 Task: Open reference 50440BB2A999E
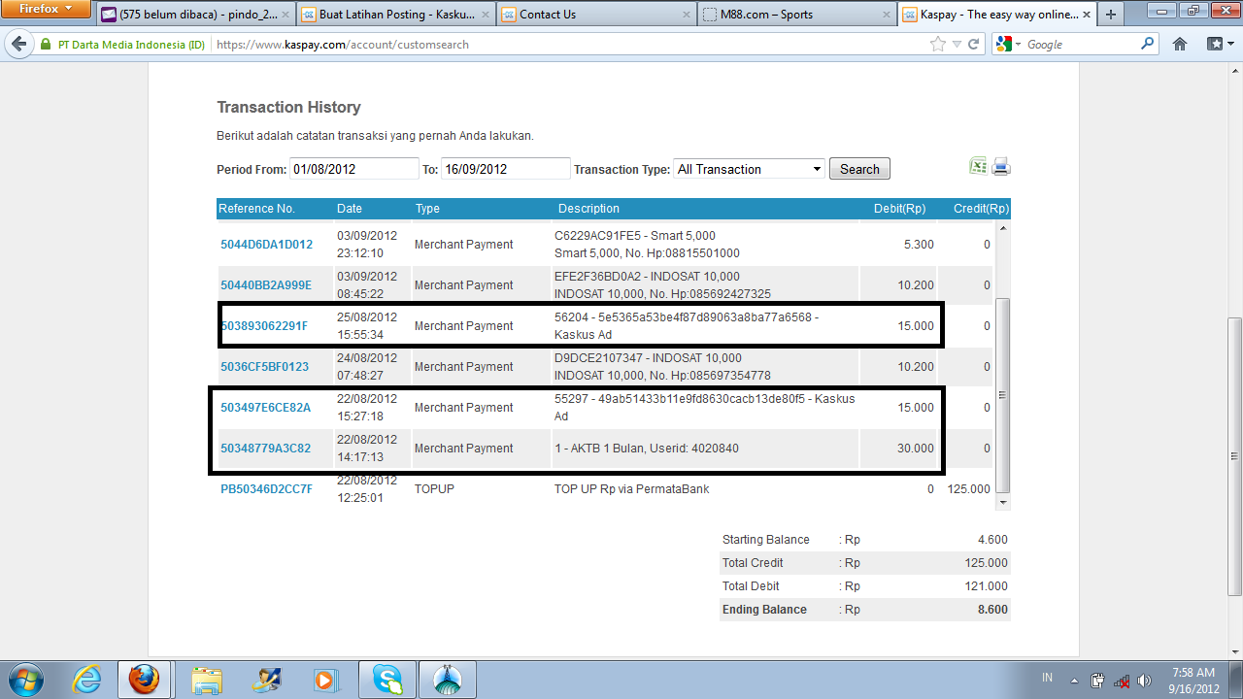[x=266, y=285]
